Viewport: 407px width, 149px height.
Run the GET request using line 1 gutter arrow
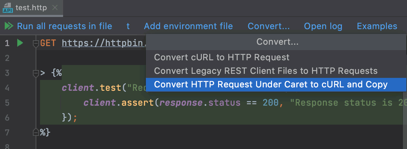tap(20, 43)
